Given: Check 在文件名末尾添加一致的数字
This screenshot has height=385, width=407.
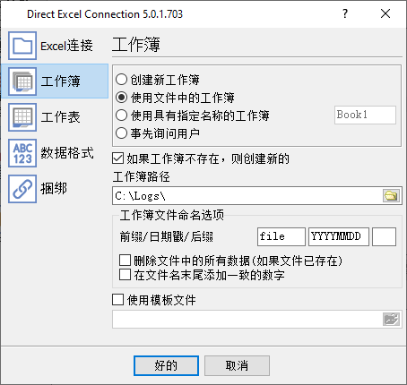Looking at the screenshot, I should point(125,275).
